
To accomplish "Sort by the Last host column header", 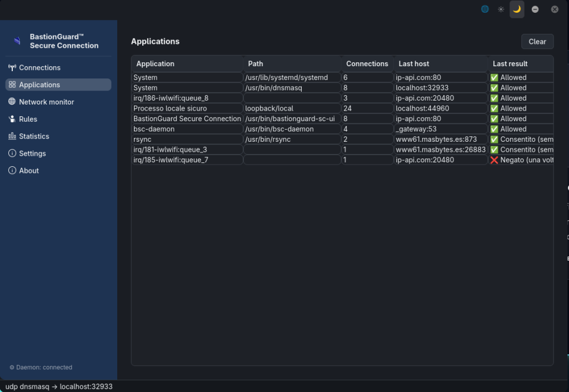I will tap(441, 63).
